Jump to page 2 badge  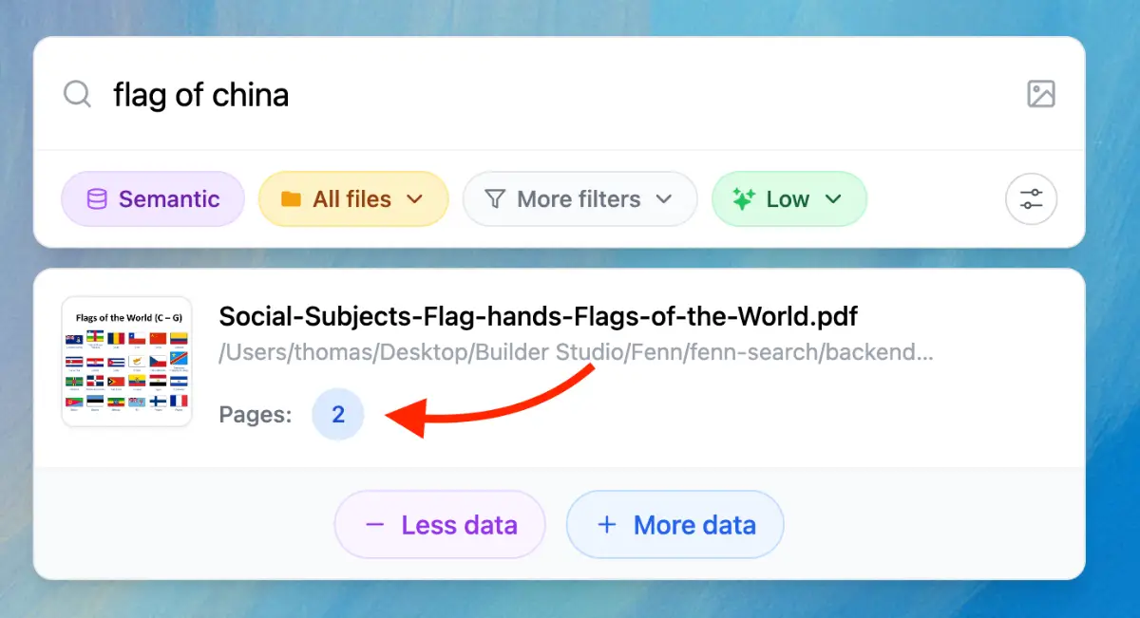(338, 415)
